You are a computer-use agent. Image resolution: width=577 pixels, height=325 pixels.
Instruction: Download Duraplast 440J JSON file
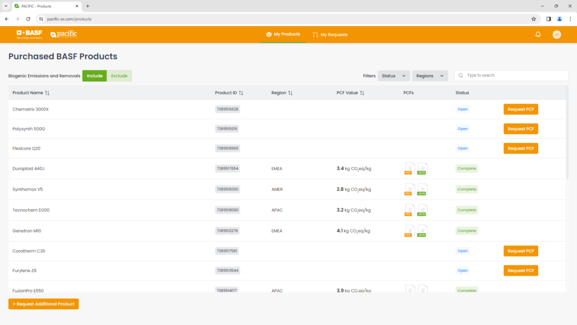click(422, 168)
